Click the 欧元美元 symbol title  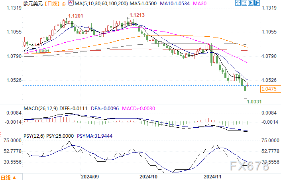[x=33, y=3]
